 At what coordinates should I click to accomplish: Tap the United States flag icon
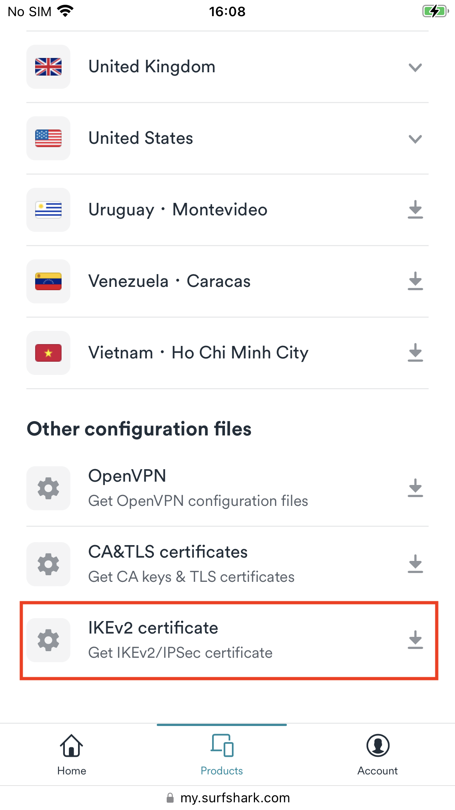(x=48, y=138)
